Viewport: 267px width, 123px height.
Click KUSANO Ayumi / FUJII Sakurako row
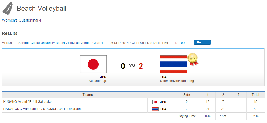[28, 102]
